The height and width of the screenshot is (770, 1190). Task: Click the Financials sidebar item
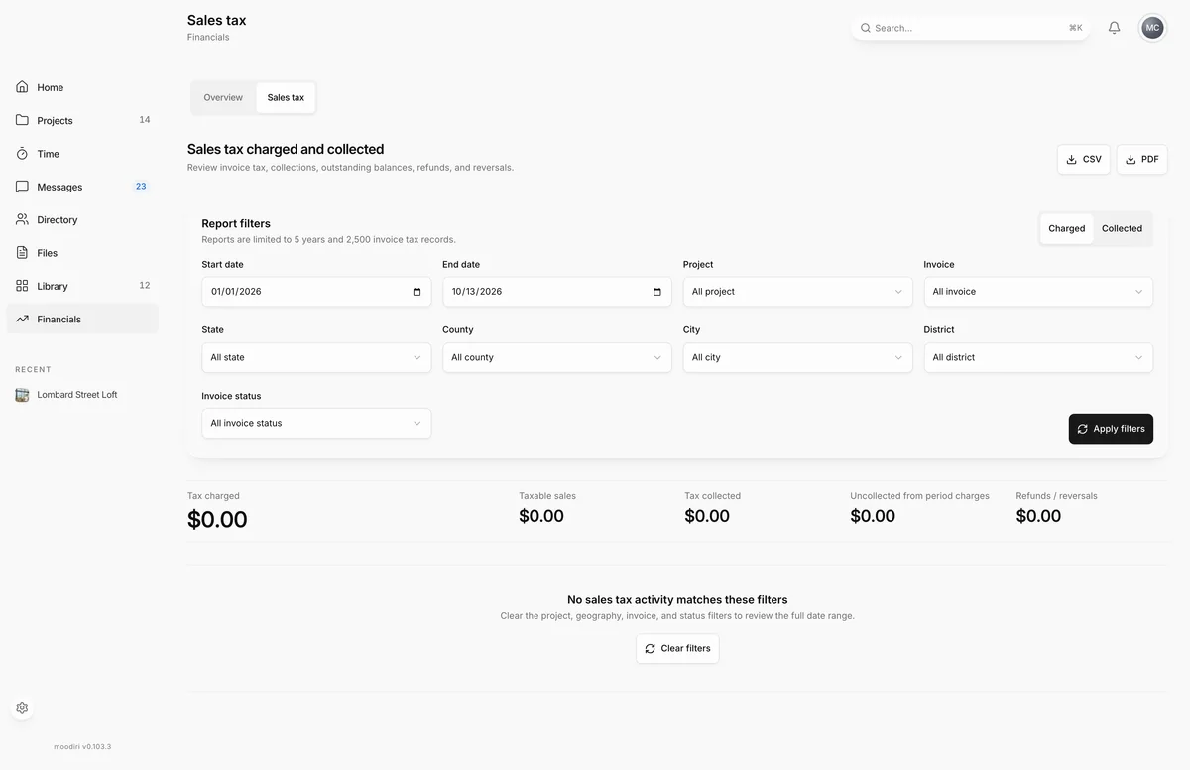tap(82, 319)
